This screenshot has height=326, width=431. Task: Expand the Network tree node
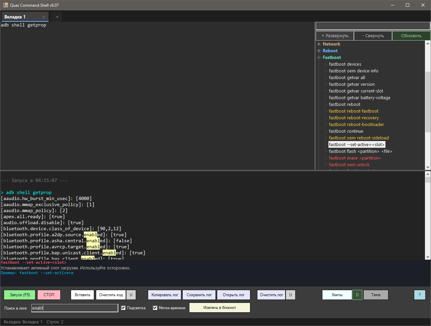coord(319,44)
